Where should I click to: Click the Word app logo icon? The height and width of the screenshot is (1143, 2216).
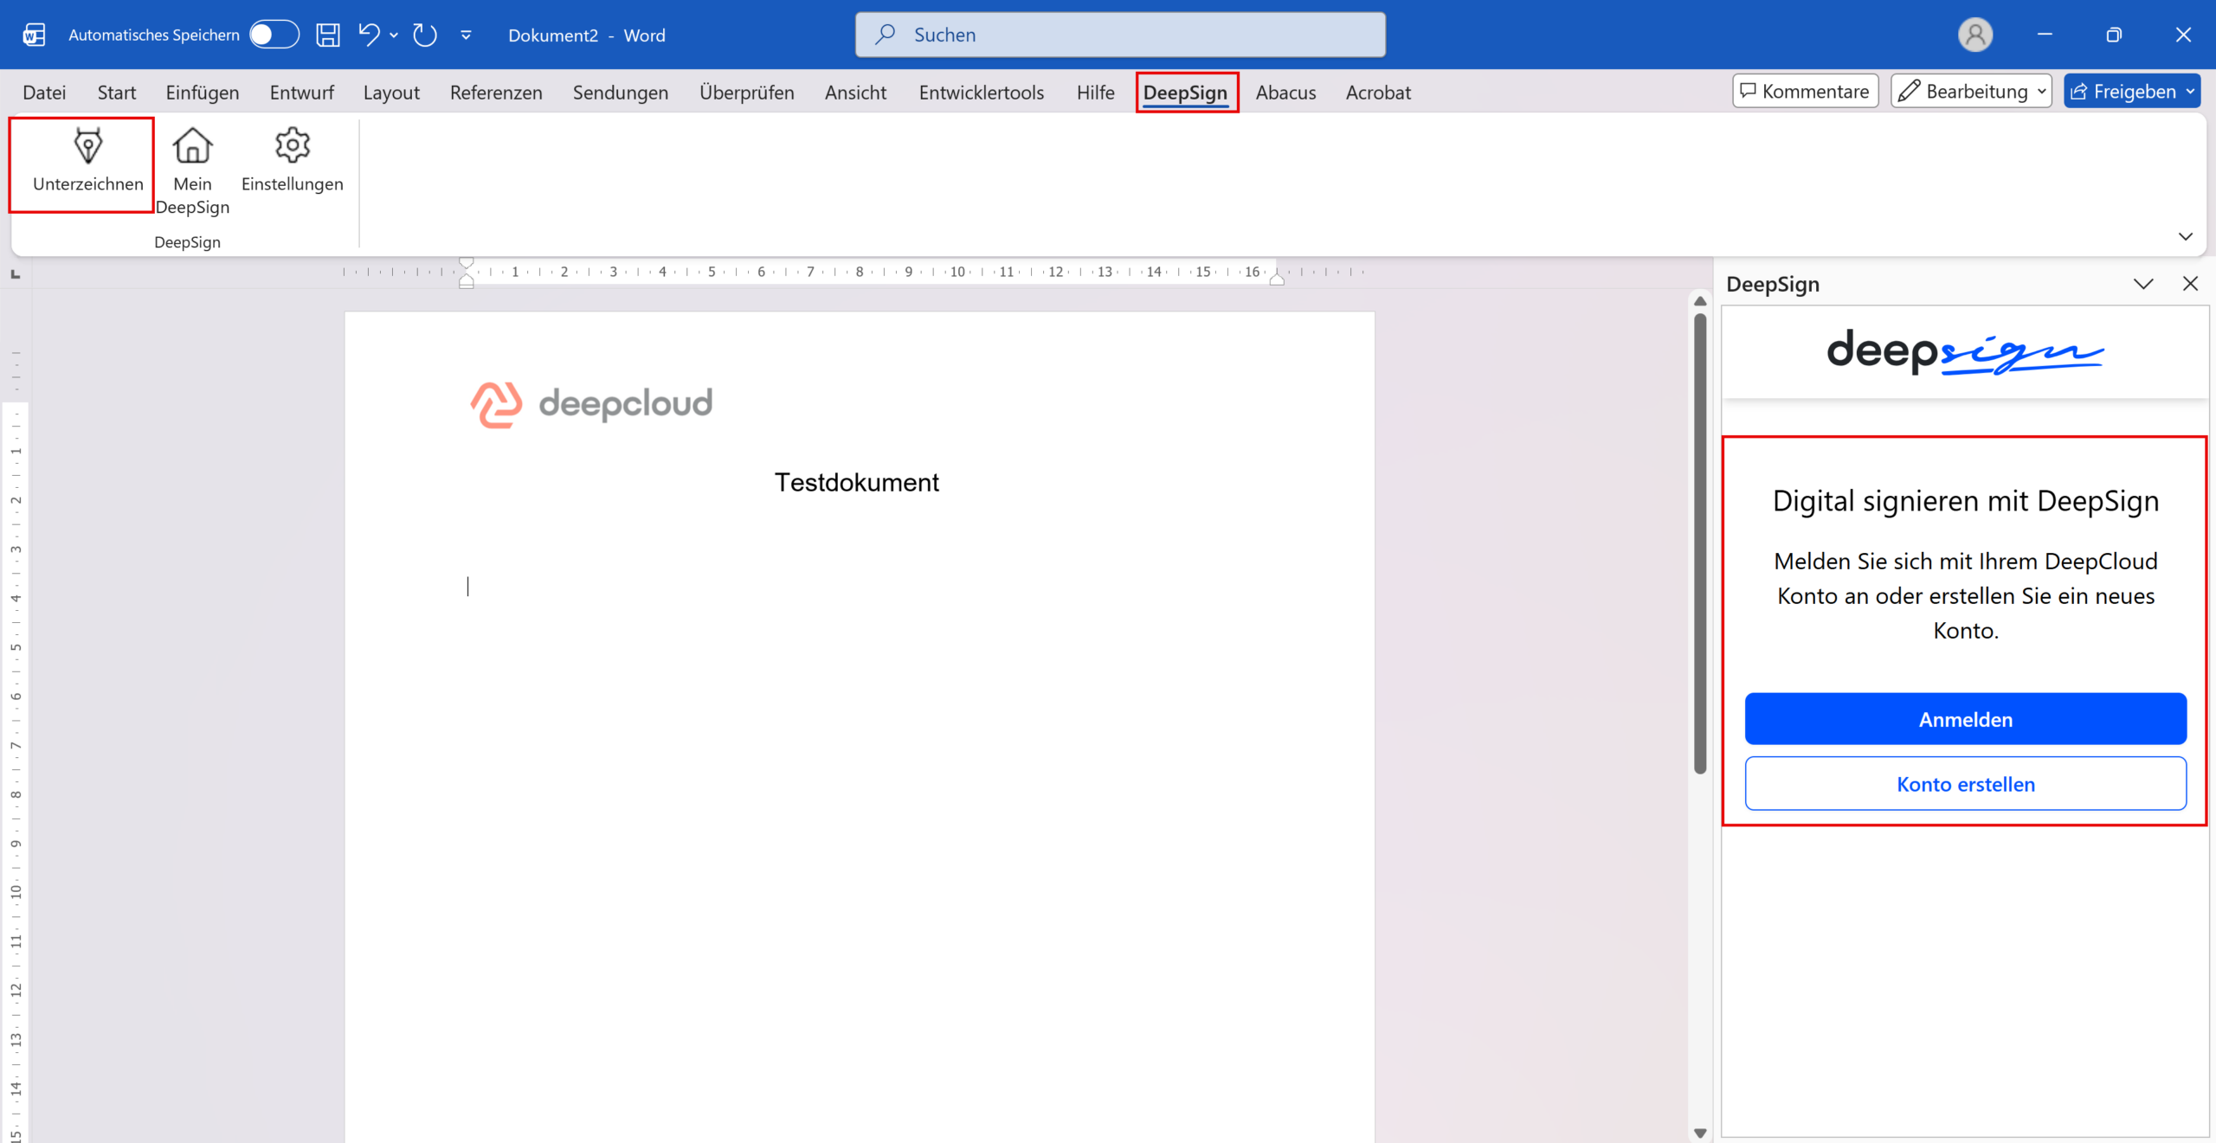click(34, 35)
